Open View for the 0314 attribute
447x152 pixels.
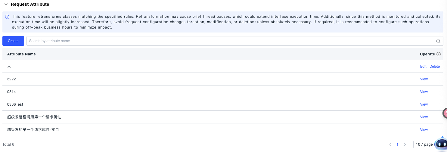pyautogui.click(x=424, y=92)
